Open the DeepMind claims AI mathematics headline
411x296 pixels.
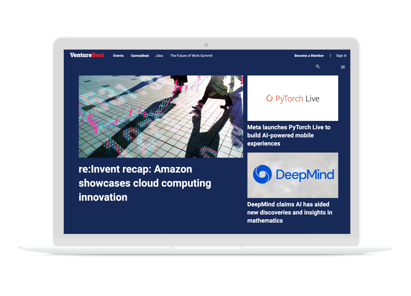[290, 212]
